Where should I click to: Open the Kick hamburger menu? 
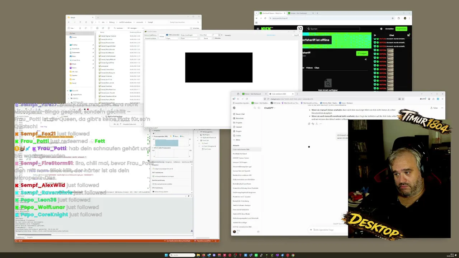click(x=257, y=29)
